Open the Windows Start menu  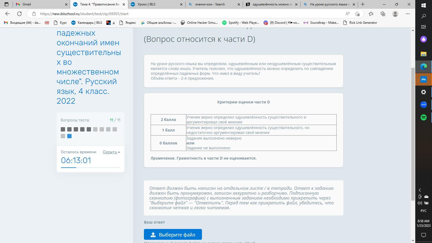(424, 5)
